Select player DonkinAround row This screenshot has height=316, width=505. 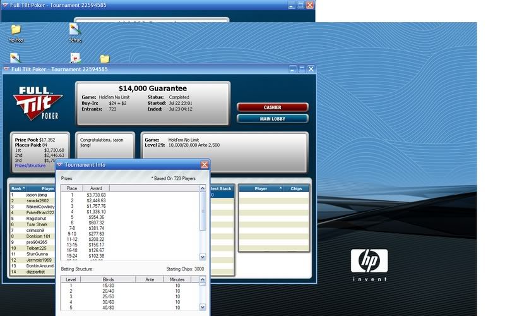click(33, 266)
